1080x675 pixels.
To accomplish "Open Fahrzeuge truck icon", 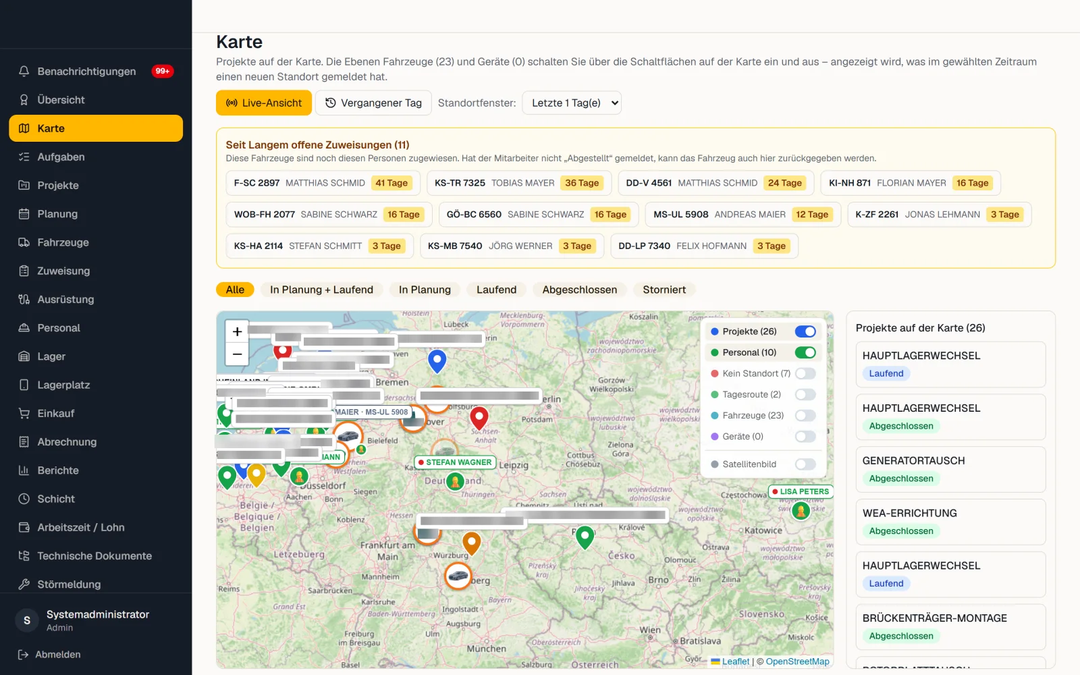I will pos(24,242).
